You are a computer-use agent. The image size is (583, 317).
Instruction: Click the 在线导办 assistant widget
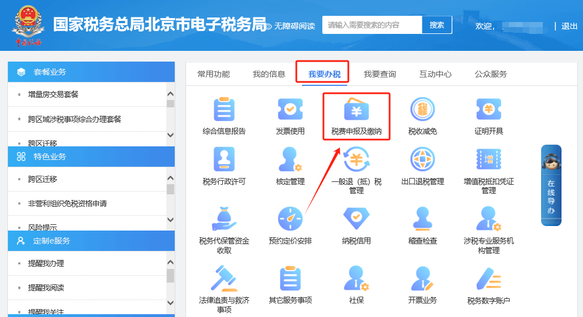point(551,185)
